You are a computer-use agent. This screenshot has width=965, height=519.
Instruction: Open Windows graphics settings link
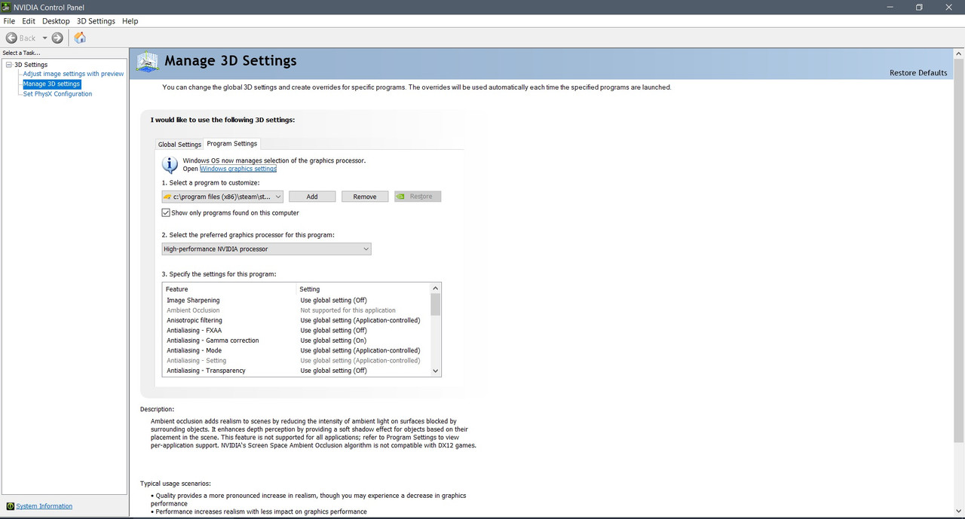pyautogui.click(x=238, y=169)
